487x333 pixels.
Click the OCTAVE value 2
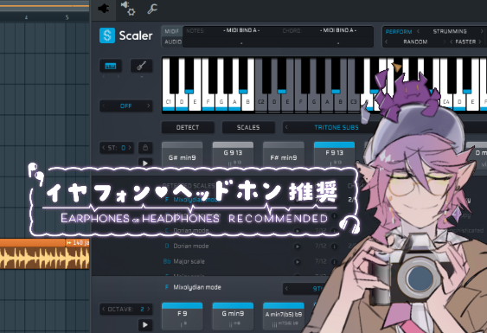click(x=142, y=309)
